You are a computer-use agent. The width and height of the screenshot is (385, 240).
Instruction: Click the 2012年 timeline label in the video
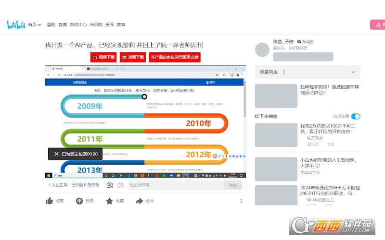tap(199, 155)
